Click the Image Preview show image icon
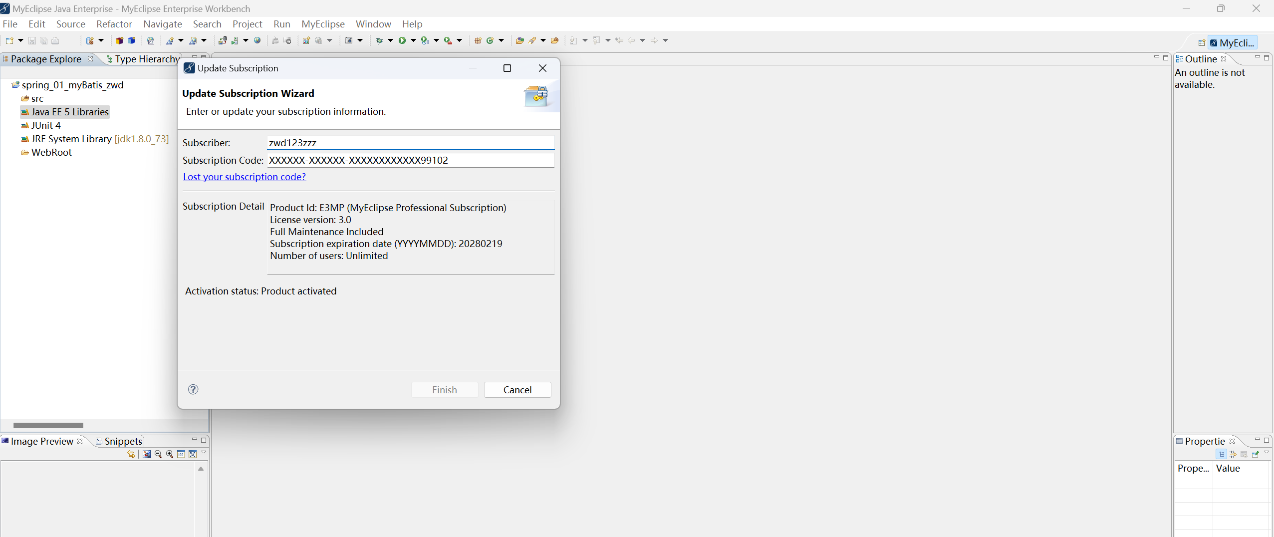Viewport: 1274px width, 537px height. pos(147,454)
